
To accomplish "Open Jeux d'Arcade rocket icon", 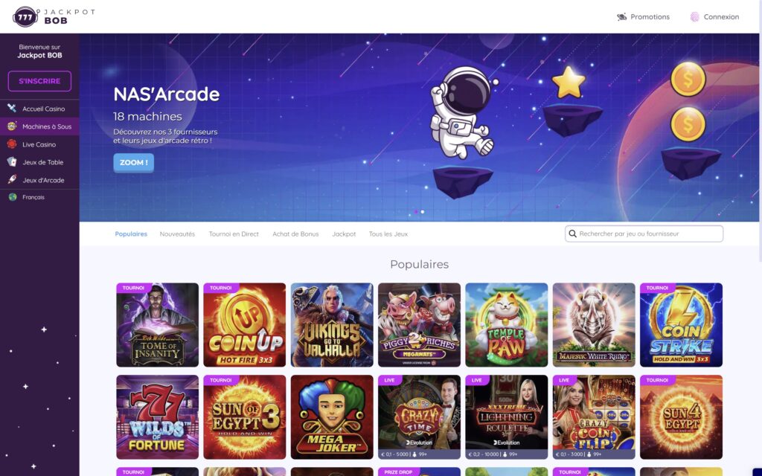I will pos(12,180).
